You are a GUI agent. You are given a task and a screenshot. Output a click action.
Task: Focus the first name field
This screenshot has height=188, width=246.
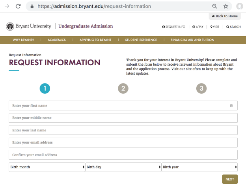tap(123, 106)
